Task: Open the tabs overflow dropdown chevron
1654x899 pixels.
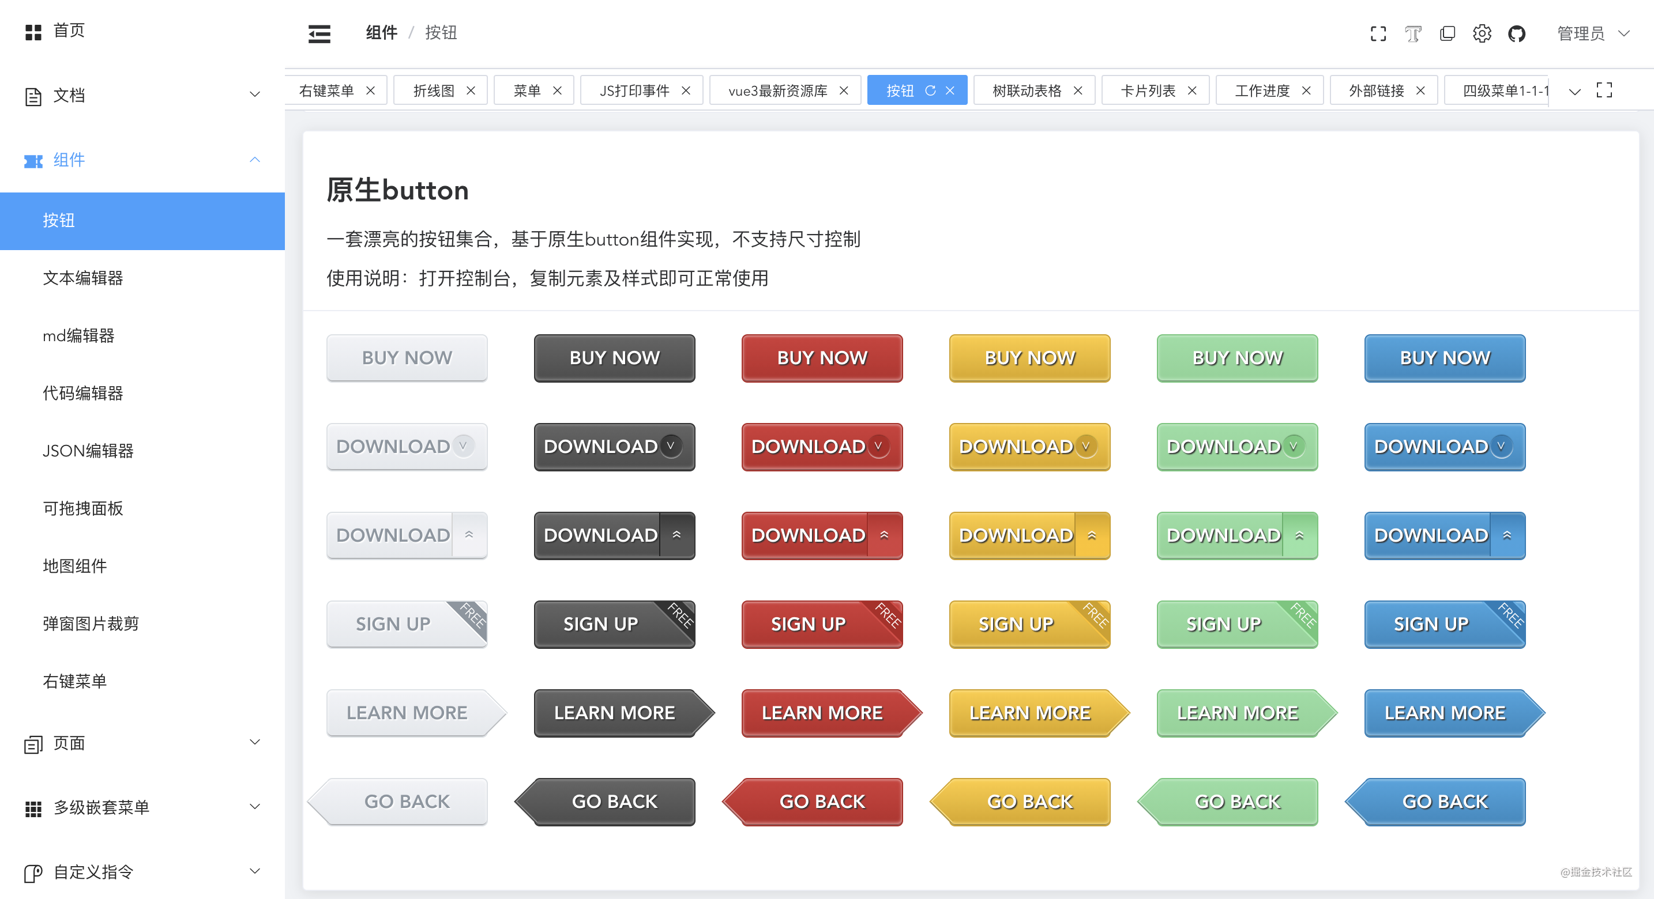Action: click(1574, 91)
